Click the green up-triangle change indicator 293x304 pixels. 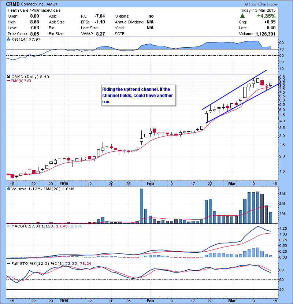coord(242,16)
